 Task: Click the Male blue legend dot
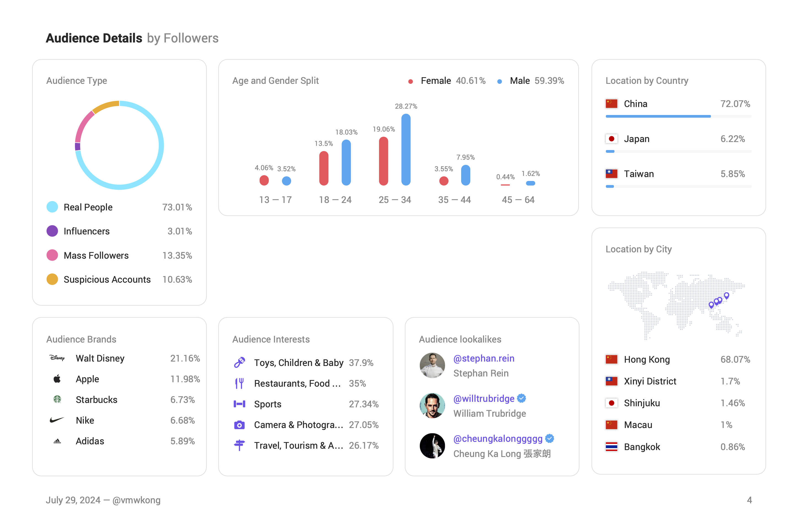499,81
